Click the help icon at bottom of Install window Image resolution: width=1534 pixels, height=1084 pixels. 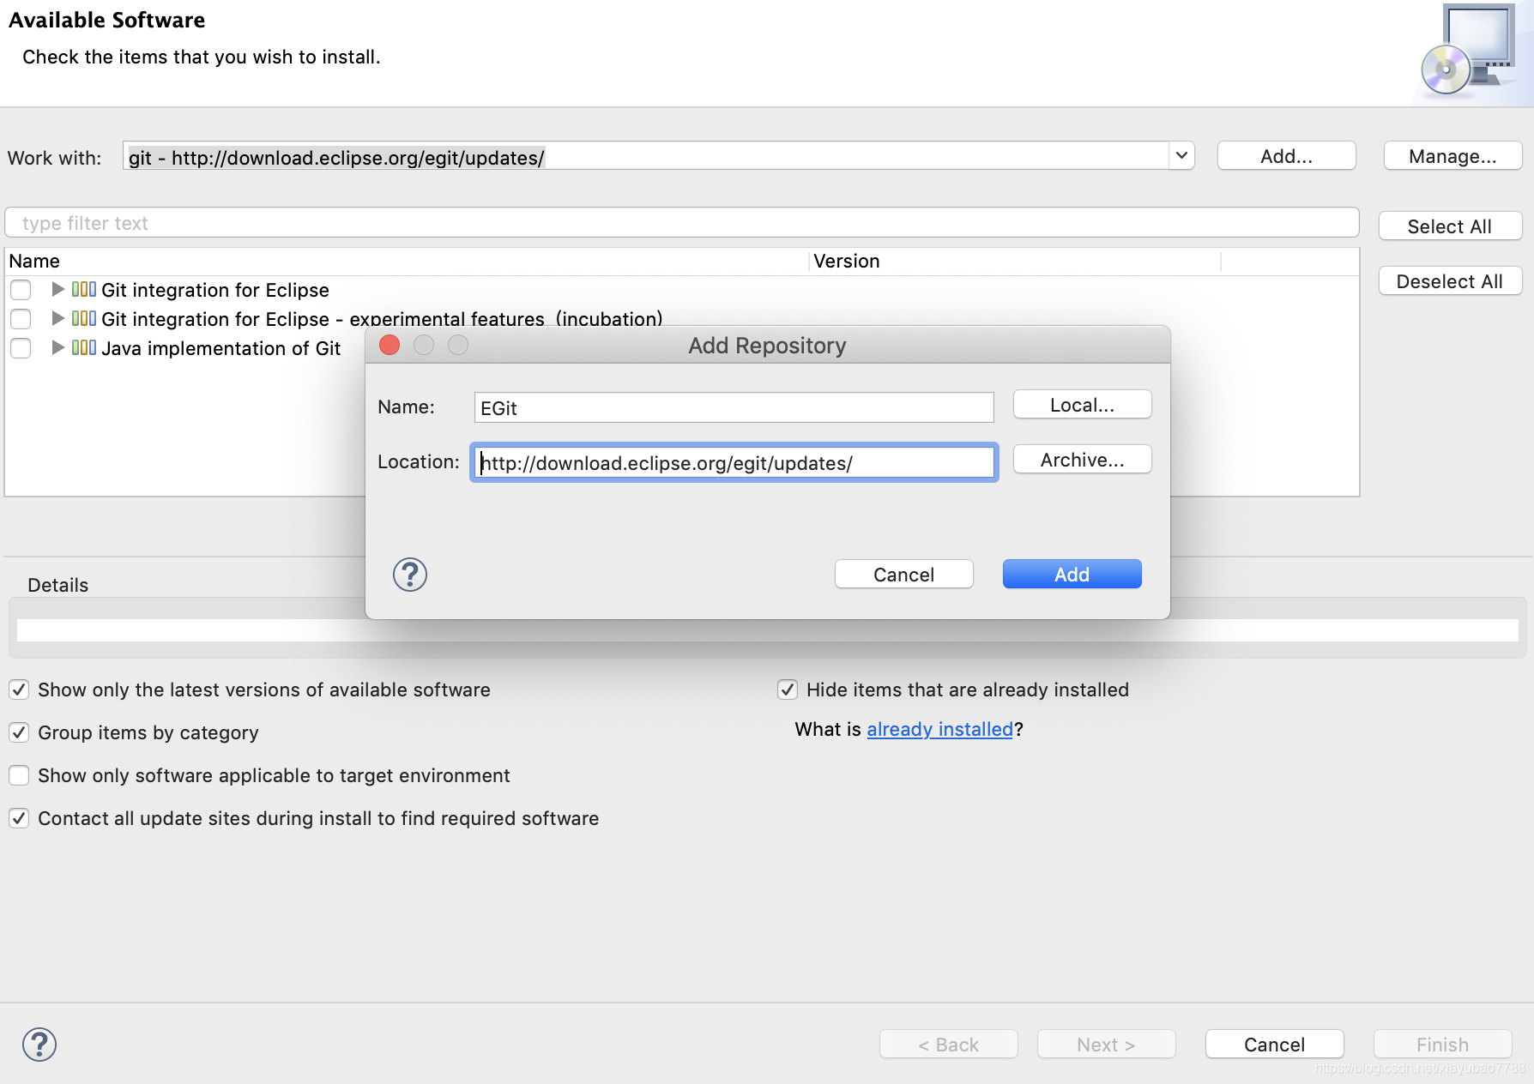tap(39, 1045)
